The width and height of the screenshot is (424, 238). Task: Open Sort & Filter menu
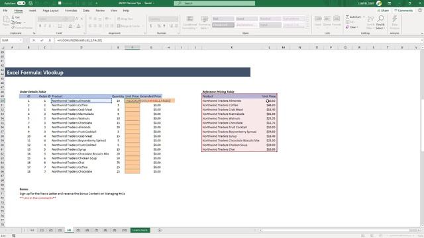tap(370, 22)
